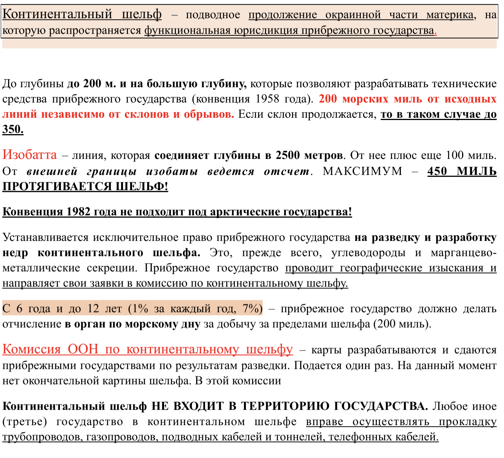The height and width of the screenshot is (458, 504).
Task: Click the words 'Любое иное'
Action: [464, 406]
